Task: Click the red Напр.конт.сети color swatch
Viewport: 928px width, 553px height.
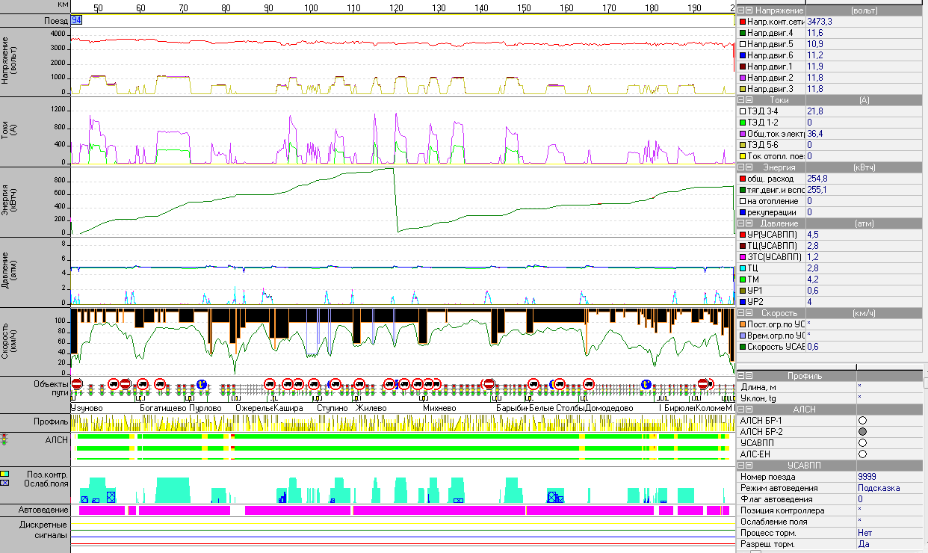Action: [x=742, y=22]
